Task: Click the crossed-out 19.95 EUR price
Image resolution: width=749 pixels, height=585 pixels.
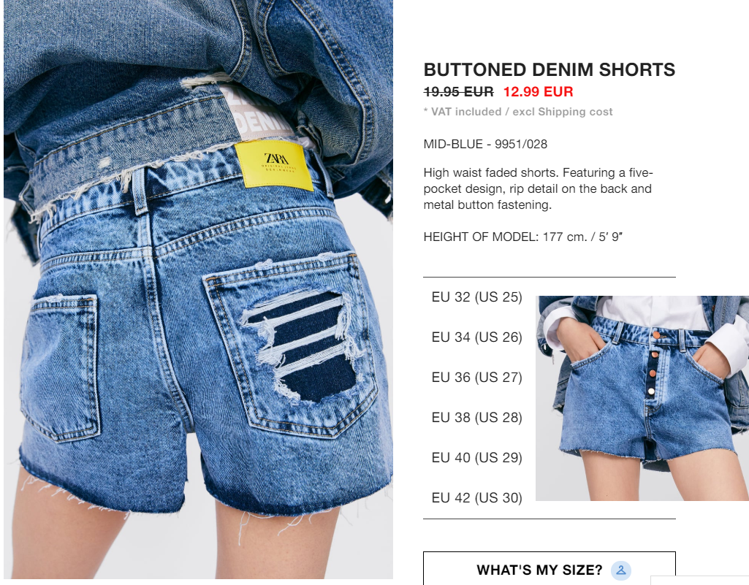Action: (x=459, y=92)
